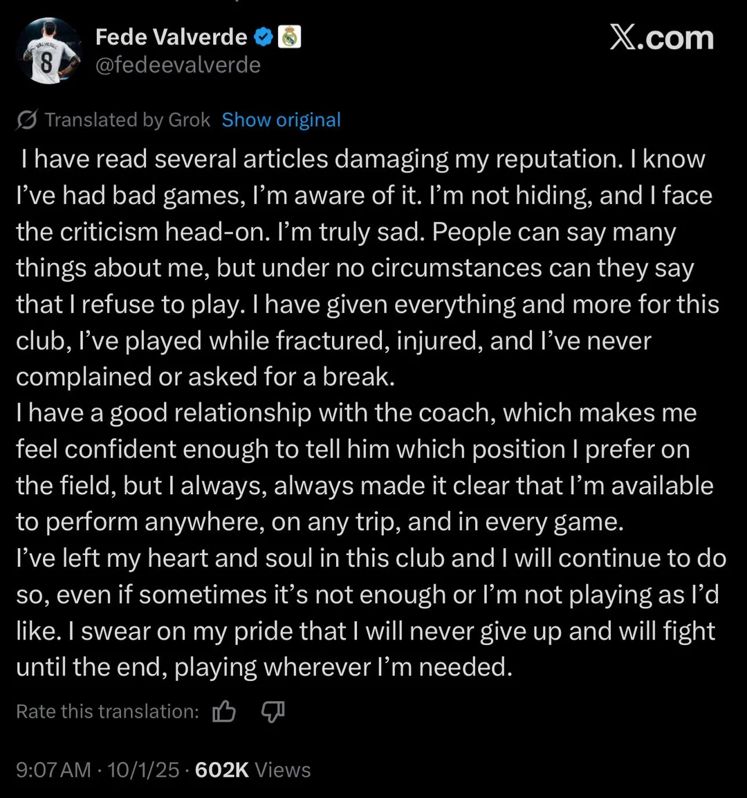Click the Fede Valverde display name

coord(171,37)
